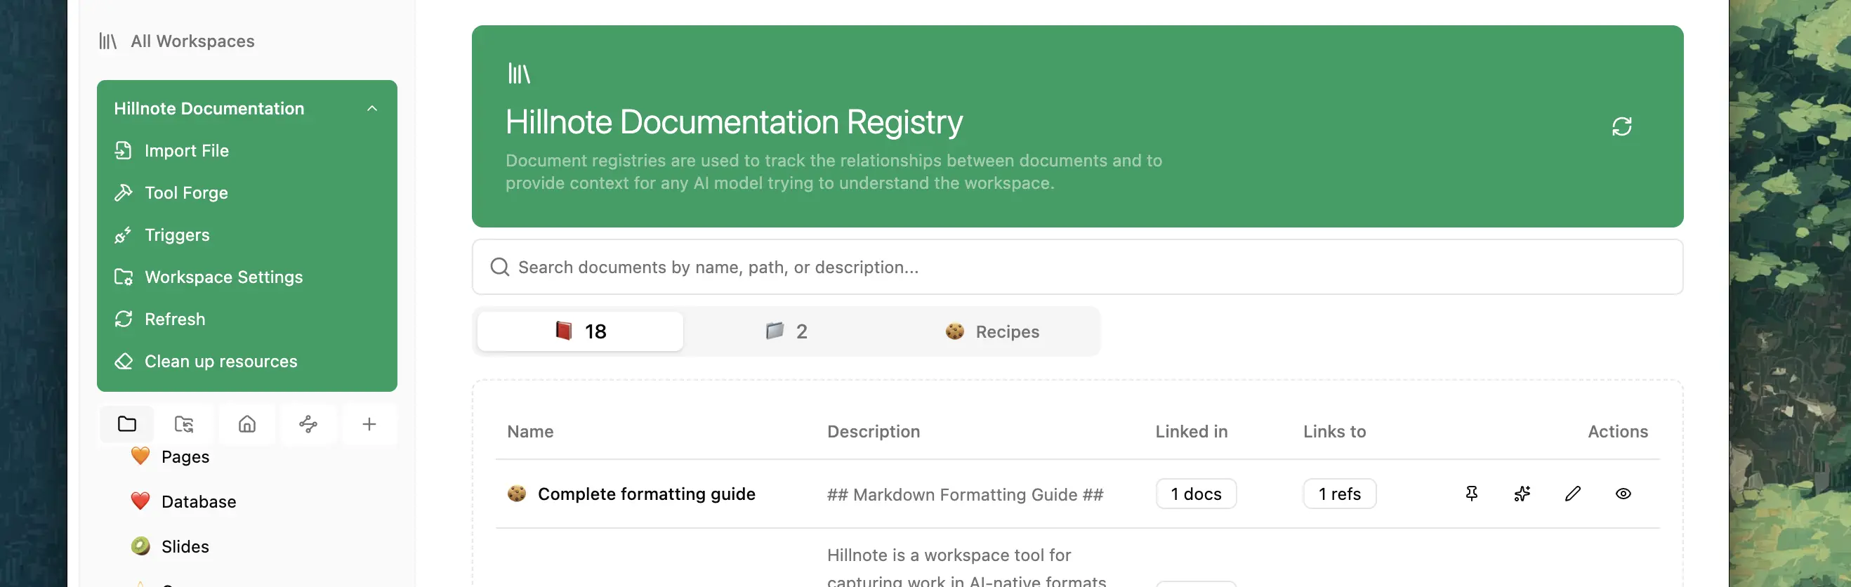
Task: Select the documents tab showing 18
Action: tap(580, 331)
